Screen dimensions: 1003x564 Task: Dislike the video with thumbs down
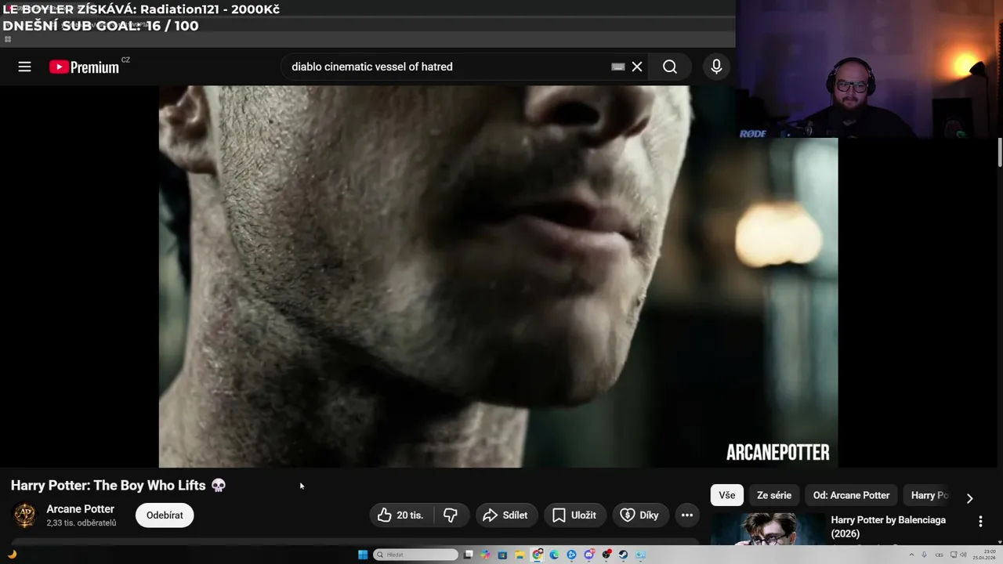451,515
